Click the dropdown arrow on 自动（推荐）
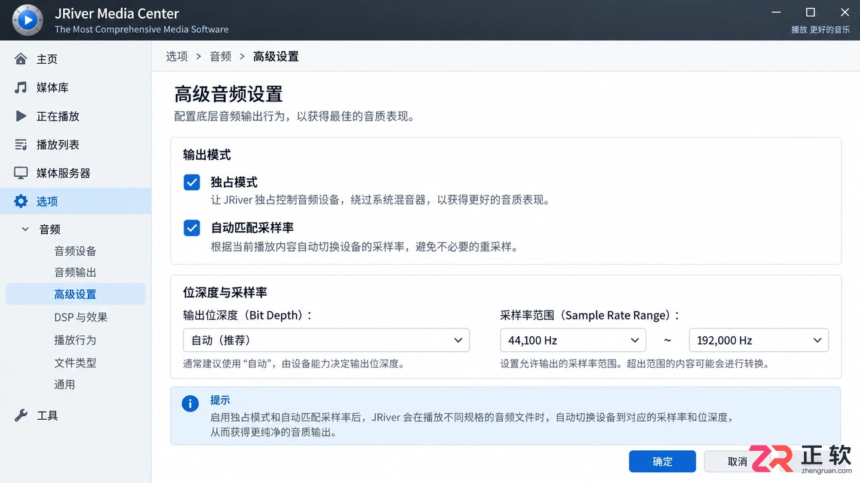Screen dimensions: 860x483 tap(458, 340)
